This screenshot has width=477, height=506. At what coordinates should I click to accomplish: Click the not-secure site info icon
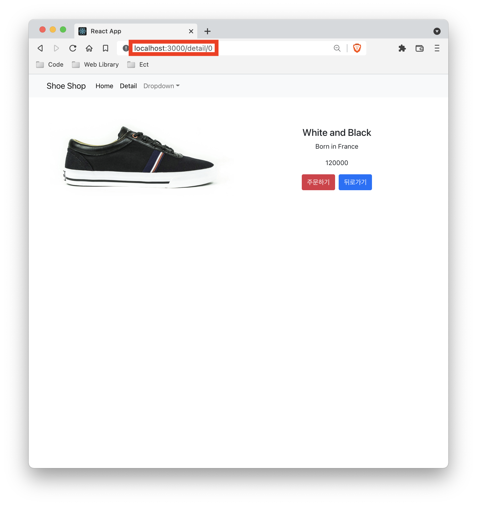(x=126, y=48)
